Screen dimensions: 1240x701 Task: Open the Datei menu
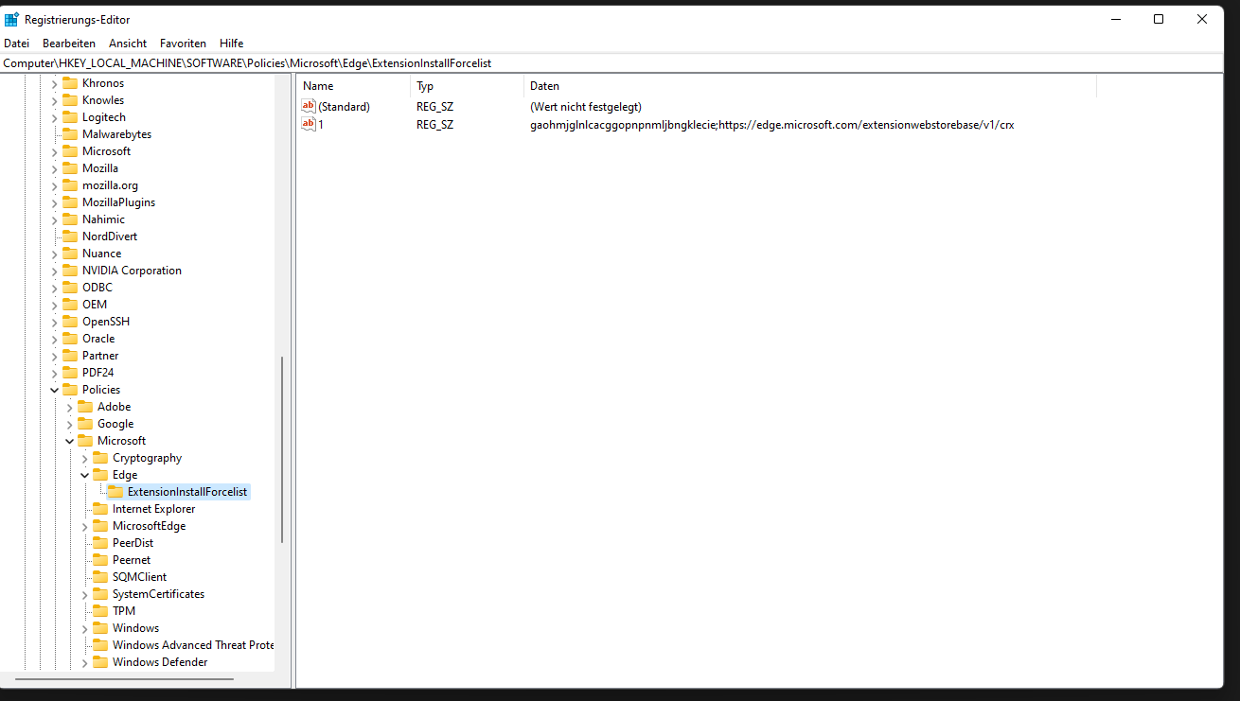point(16,44)
